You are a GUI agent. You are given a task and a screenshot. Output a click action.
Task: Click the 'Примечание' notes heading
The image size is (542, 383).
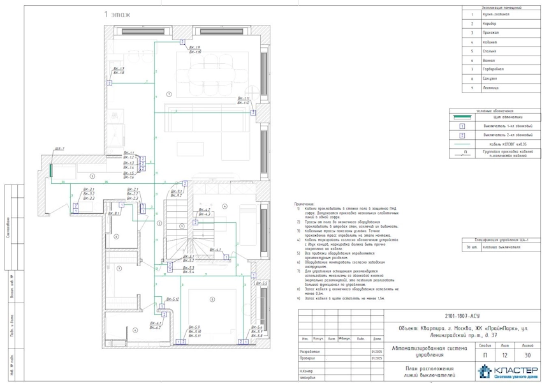305,204
